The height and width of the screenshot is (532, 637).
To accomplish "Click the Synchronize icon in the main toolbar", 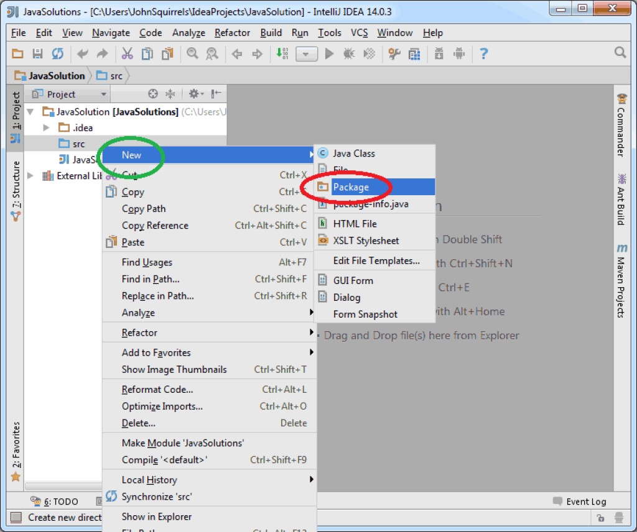I will pyautogui.click(x=57, y=54).
